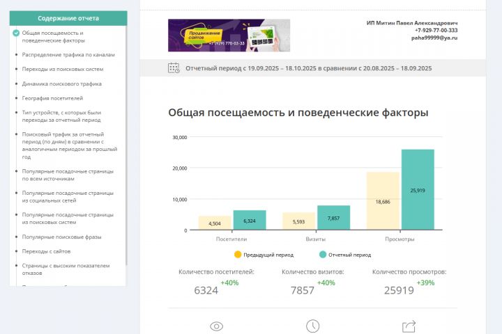This screenshot has height=334, width=502.
Task: Go to 'Страницы с высоким показателем отказов'
Action: [x=66, y=269]
